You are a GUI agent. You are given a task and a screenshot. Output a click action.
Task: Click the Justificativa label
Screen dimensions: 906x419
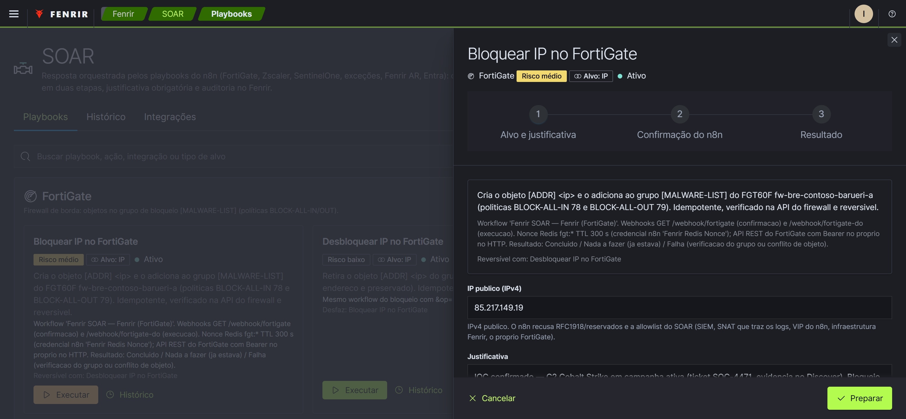pyautogui.click(x=487, y=356)
